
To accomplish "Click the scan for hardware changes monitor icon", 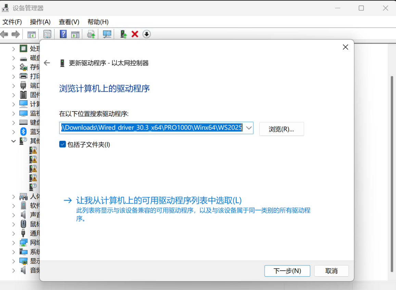I will coord(107,34).
